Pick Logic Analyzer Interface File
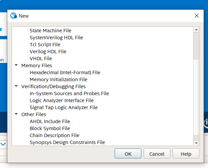The image size is (208, 168). 61,100
